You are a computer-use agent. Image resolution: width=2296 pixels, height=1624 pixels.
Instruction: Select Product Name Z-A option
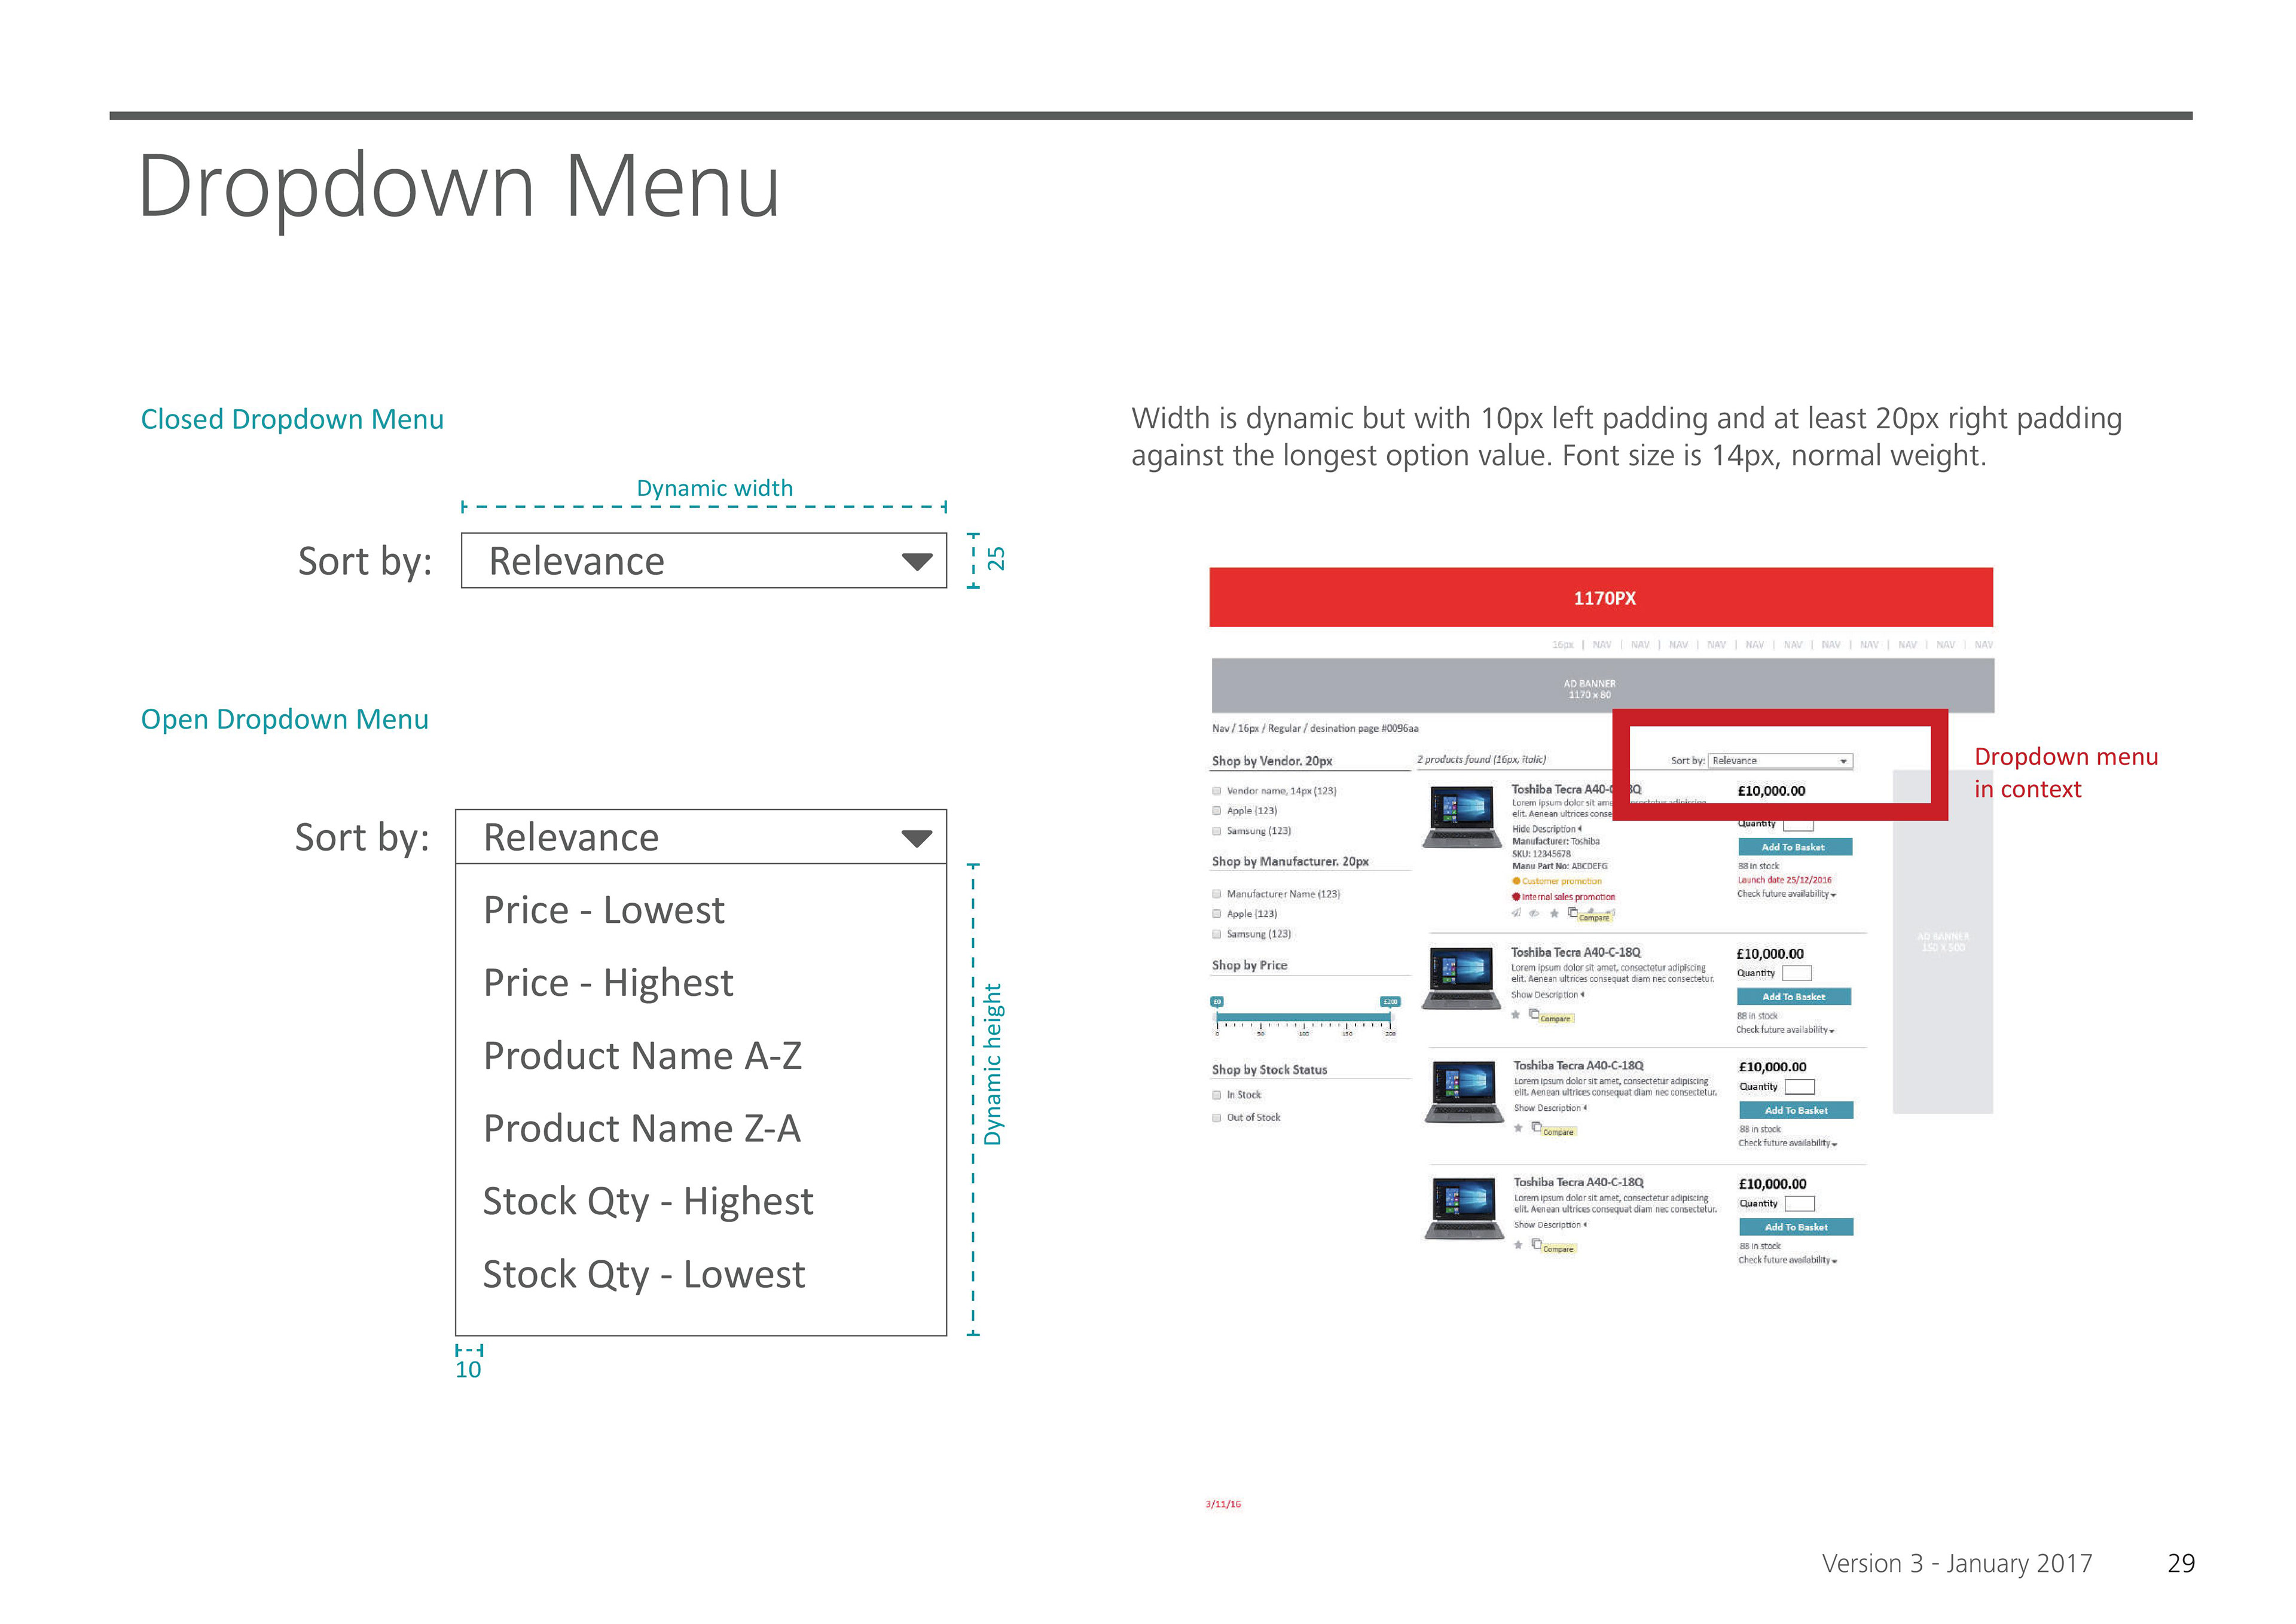coord(641,1129)
